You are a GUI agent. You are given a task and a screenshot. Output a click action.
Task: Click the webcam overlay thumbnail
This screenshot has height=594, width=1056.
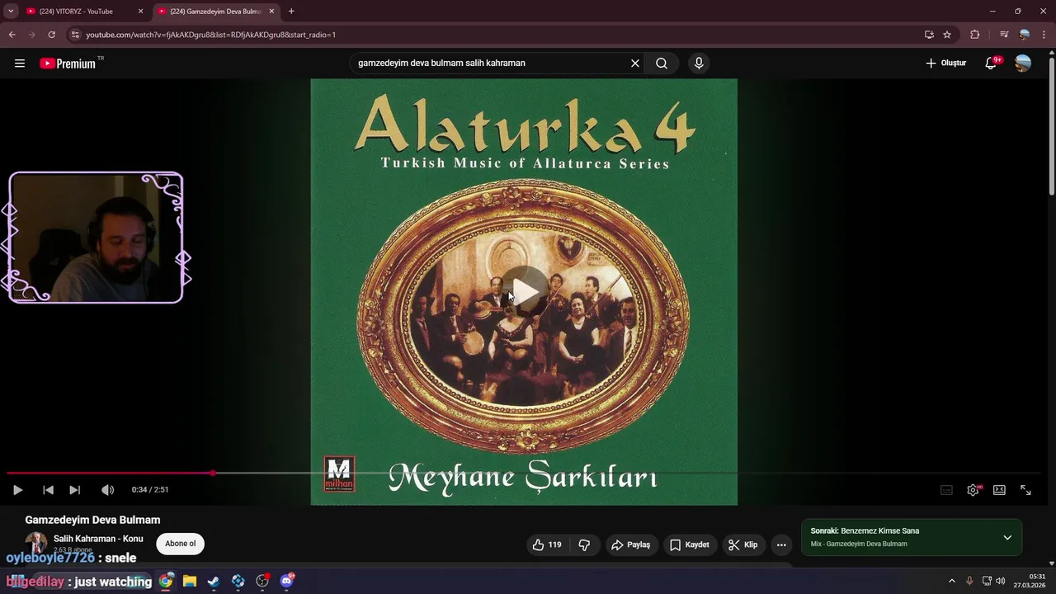pos(96,238)
